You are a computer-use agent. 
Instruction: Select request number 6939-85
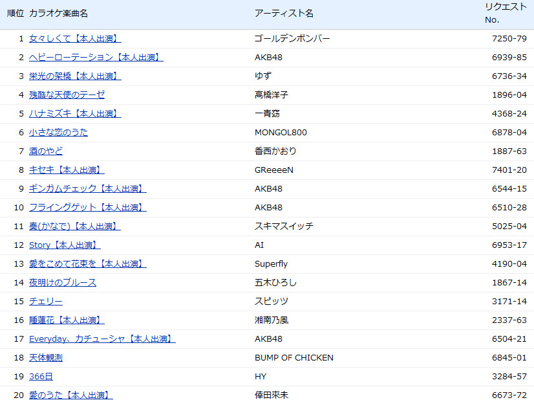coord(509,58)
